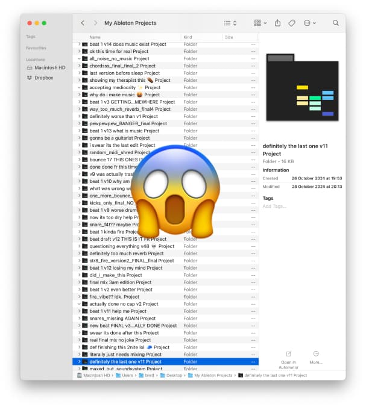Click folder icon of 'new beat FINAL v3' Project
Image resolution: width=366 pixels, height=407 pixels.
[x=85, y=326]
